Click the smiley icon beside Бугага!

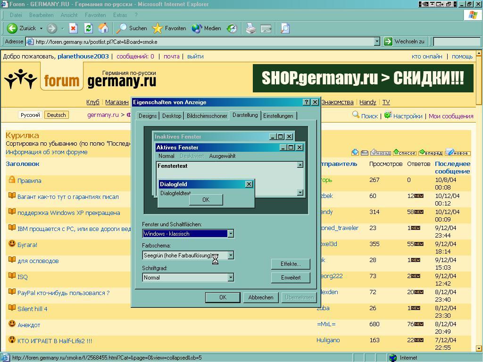pos(12,244)
